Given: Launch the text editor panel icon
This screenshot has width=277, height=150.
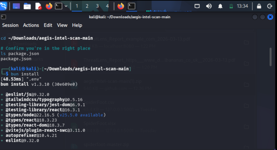Looking at the screenshot, I should (x=38, y=6).
